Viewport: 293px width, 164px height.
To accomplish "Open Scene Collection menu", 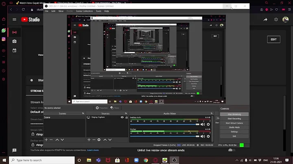I will click(84, 11).
